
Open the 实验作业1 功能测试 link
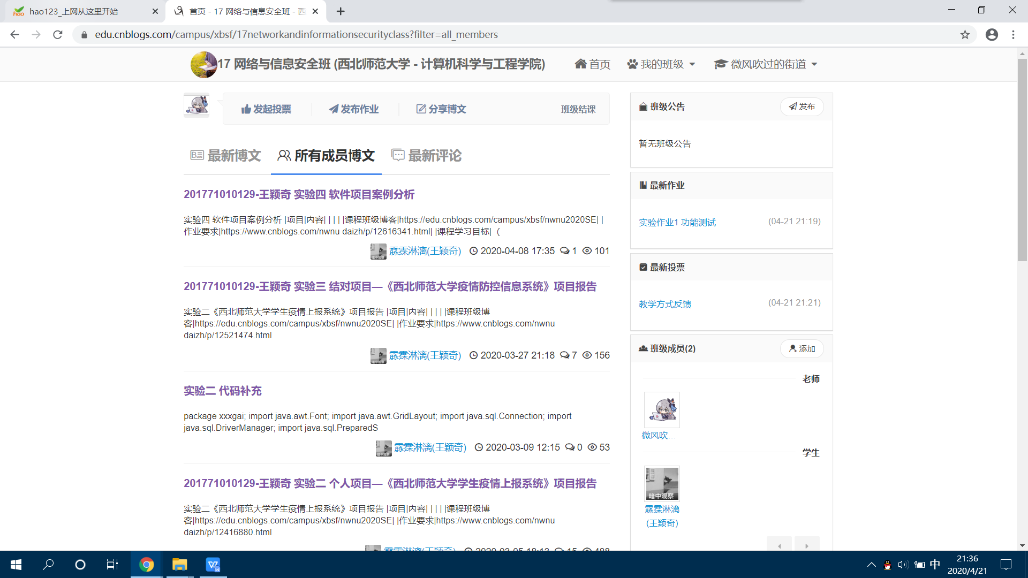click(x=677, y=222)
